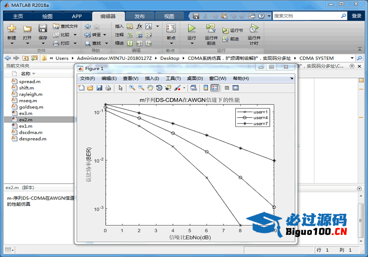The height and width of the screenshot is (257, 368).
Task: Click Run and Advance (运行并前进) icon
Action: point(211,28)
